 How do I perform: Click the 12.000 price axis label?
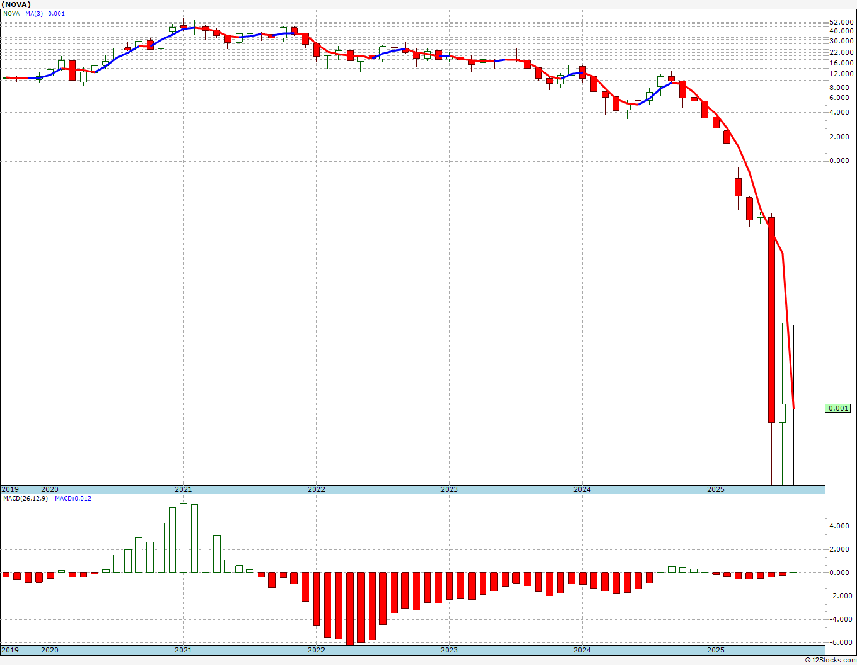point(841,74)
